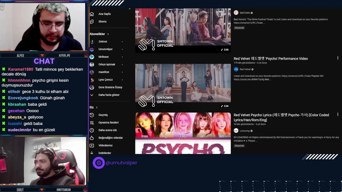This screenshot has height=192, width=342.
Task: Play the first SMTOWN Official thumbnail
Action: [x=183, y=30]
